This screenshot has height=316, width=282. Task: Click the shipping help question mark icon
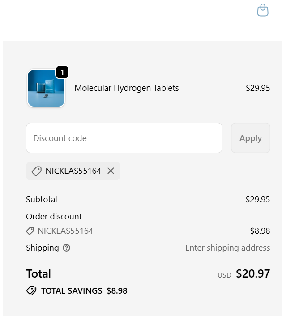click(x=67, y=248)
